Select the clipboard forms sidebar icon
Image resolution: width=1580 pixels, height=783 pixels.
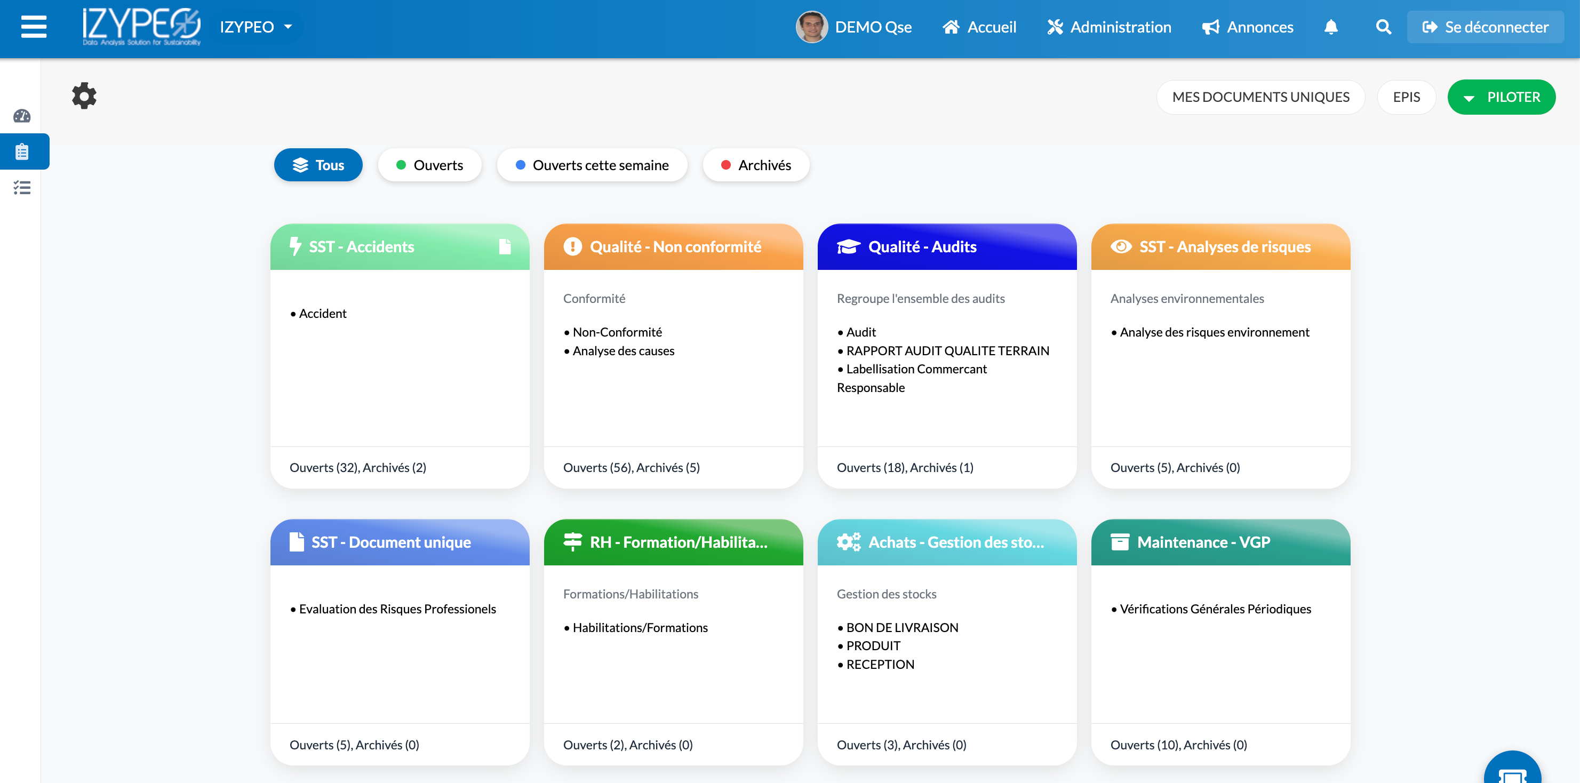[x=22, y=151]
